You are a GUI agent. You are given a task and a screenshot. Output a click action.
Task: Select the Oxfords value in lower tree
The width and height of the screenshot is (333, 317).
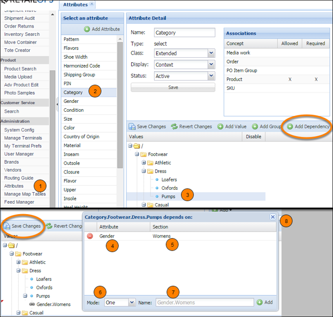(x=44, y=287)
